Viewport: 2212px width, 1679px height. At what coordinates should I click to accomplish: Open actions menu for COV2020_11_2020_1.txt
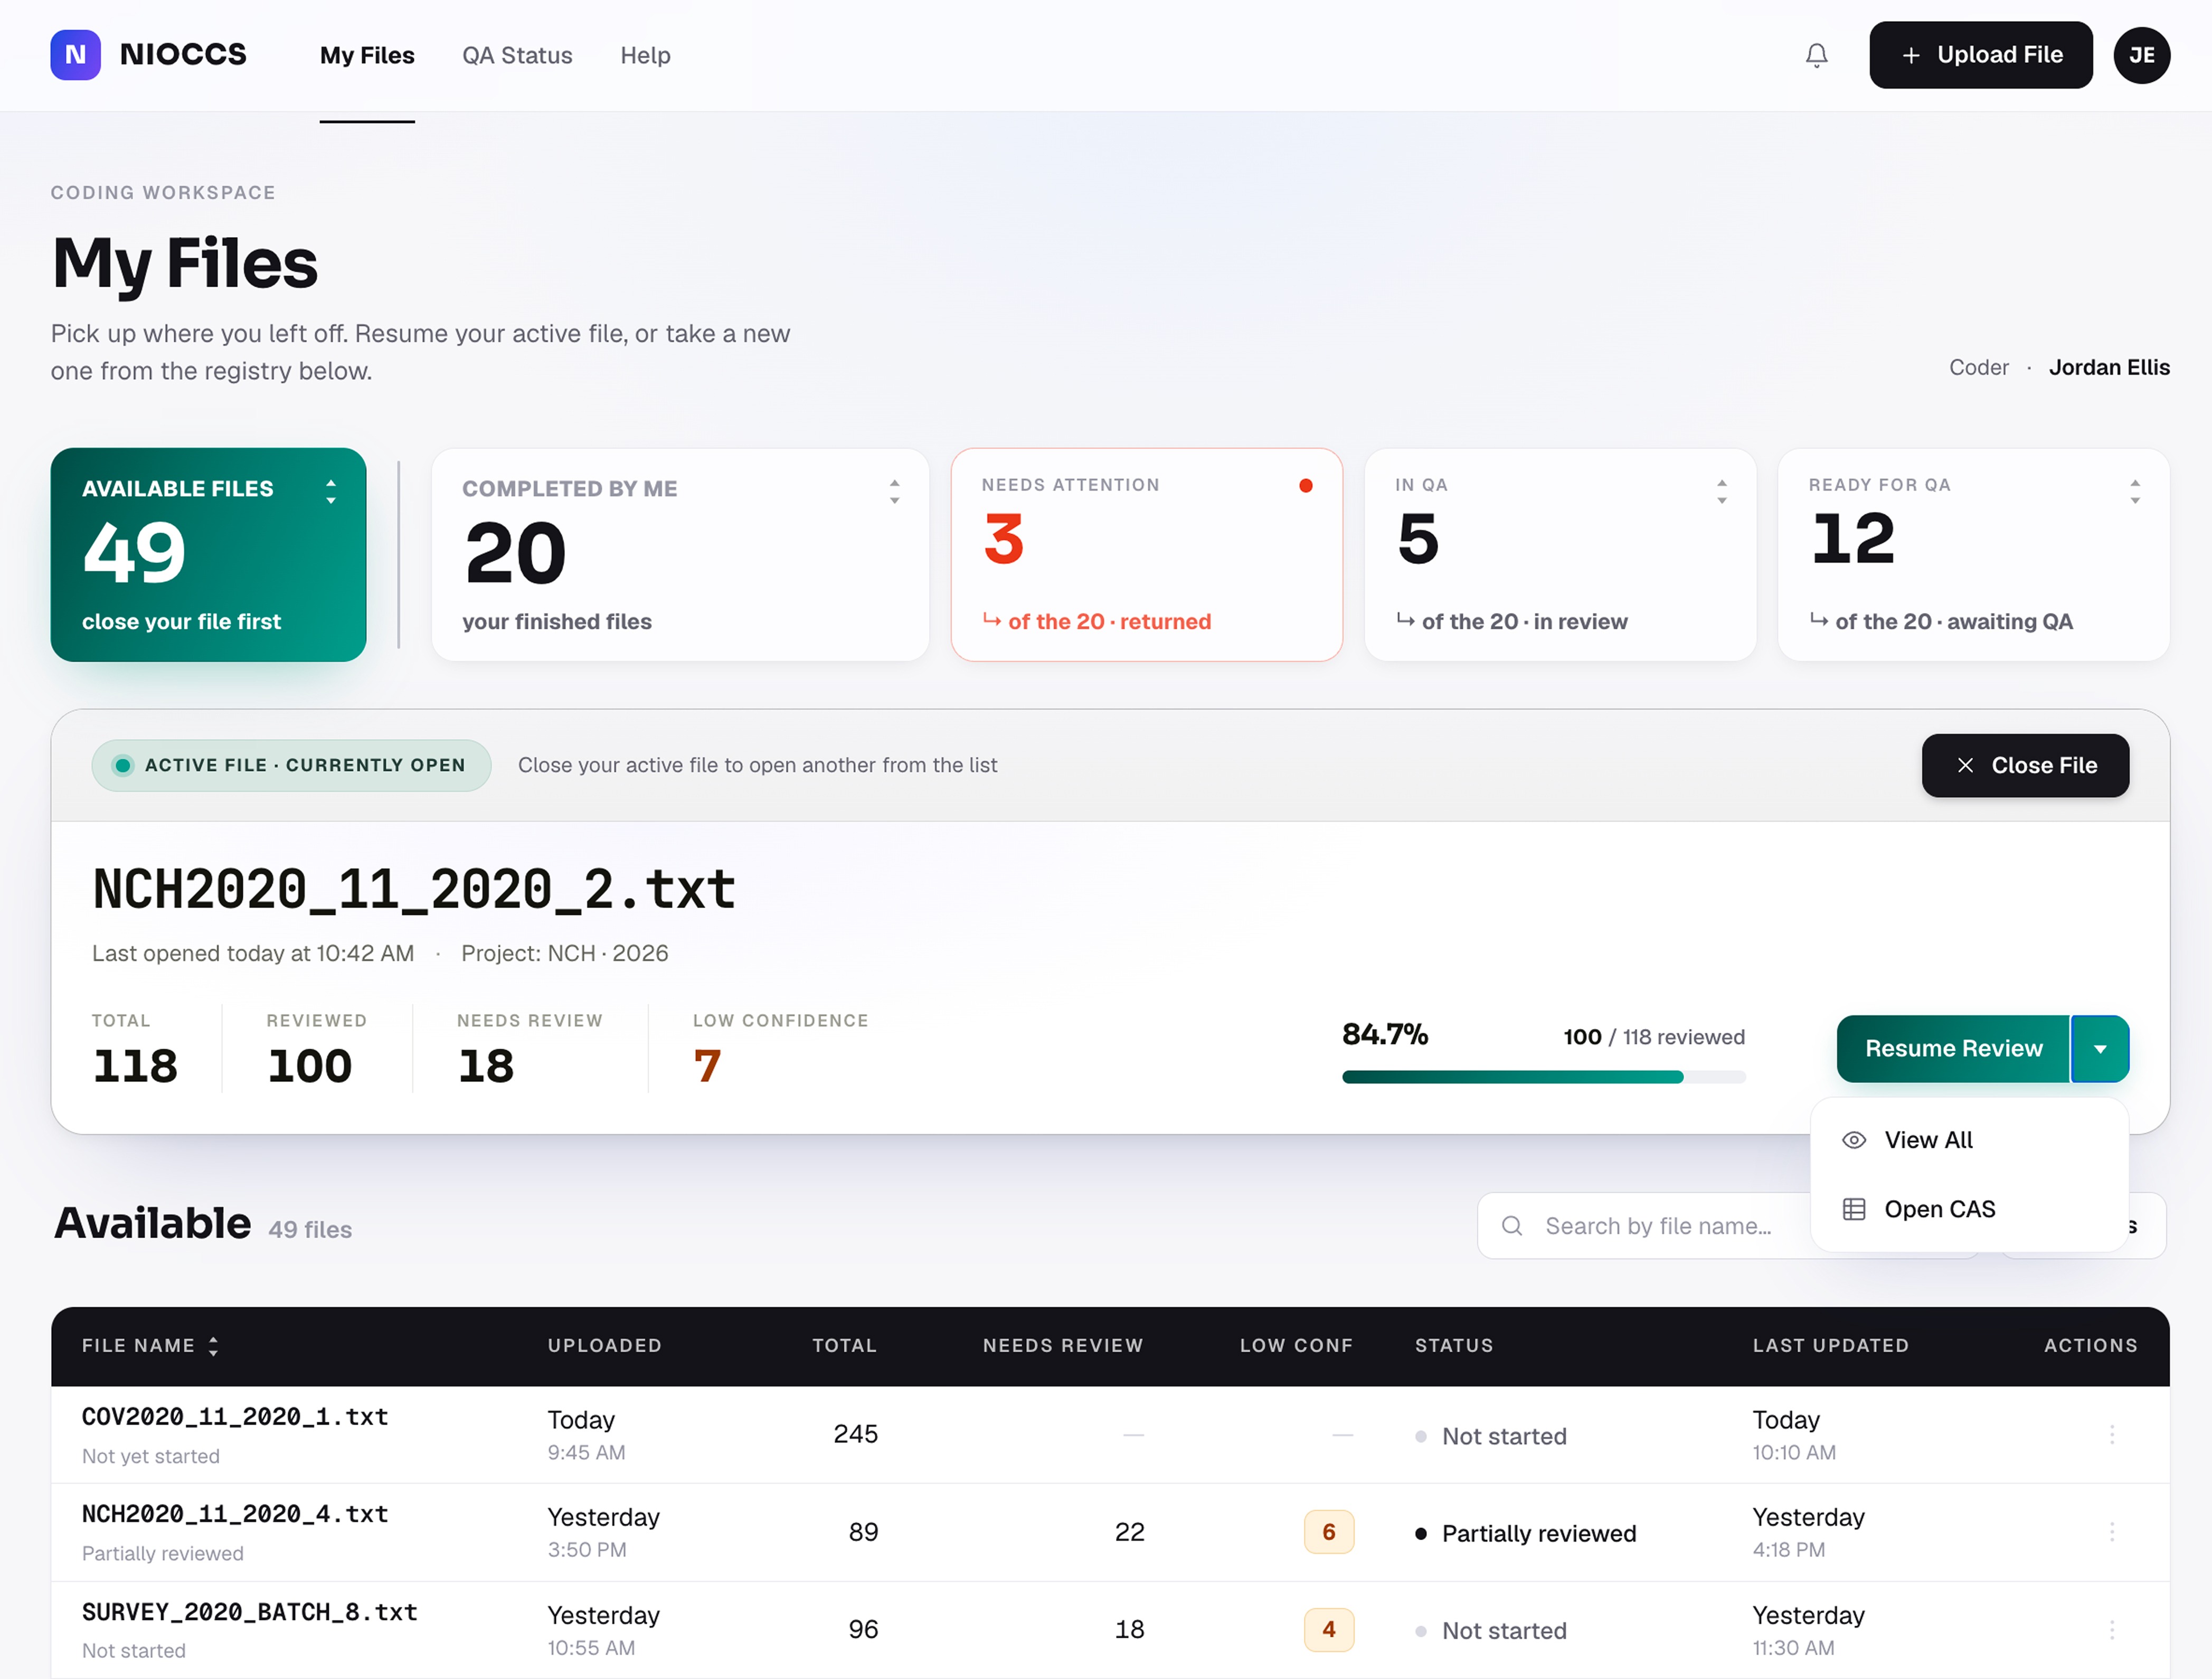tap(2111, 1434)
